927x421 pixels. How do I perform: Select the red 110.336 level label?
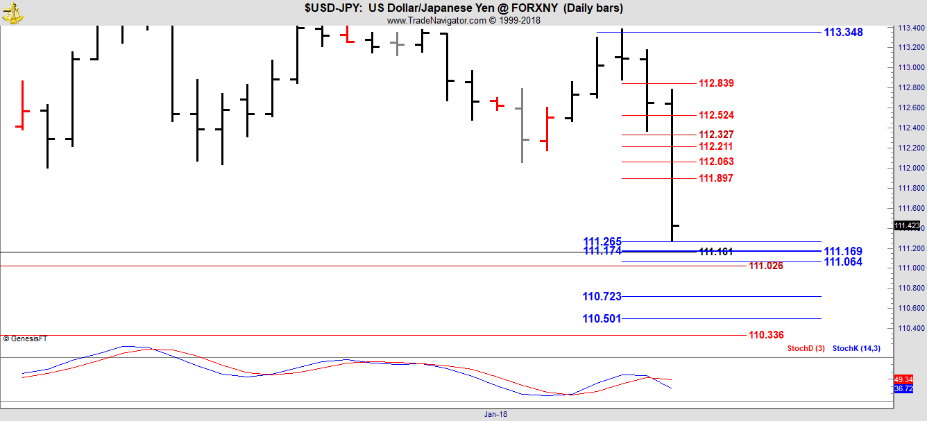tap(766, 335)
